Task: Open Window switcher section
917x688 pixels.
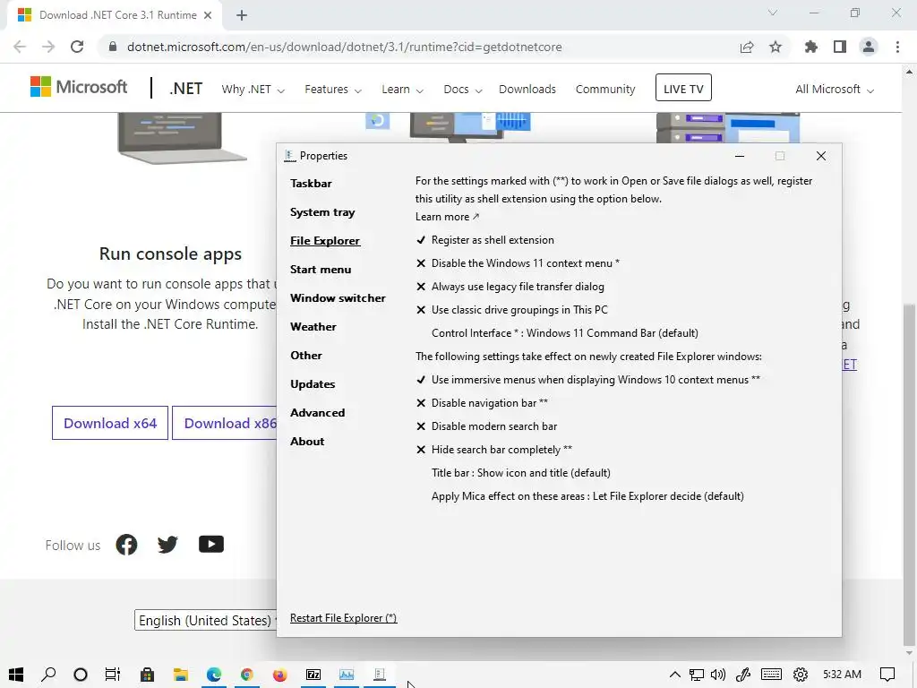Action: [338, 298]
